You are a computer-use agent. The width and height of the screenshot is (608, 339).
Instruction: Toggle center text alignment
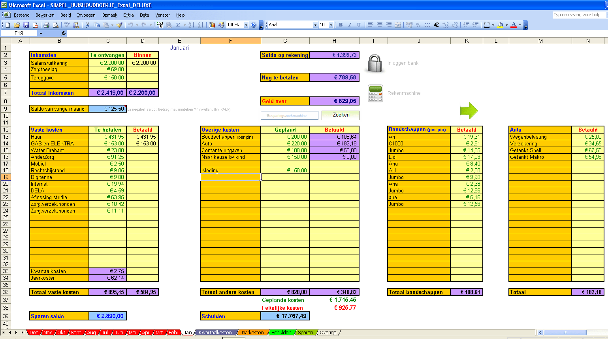pyautogui.click(x=380, y=25)
